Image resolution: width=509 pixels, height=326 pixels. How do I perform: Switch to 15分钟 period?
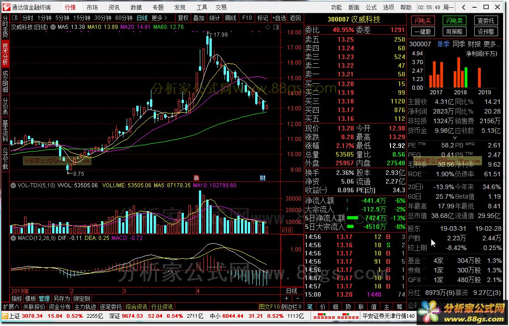(81, 18)
